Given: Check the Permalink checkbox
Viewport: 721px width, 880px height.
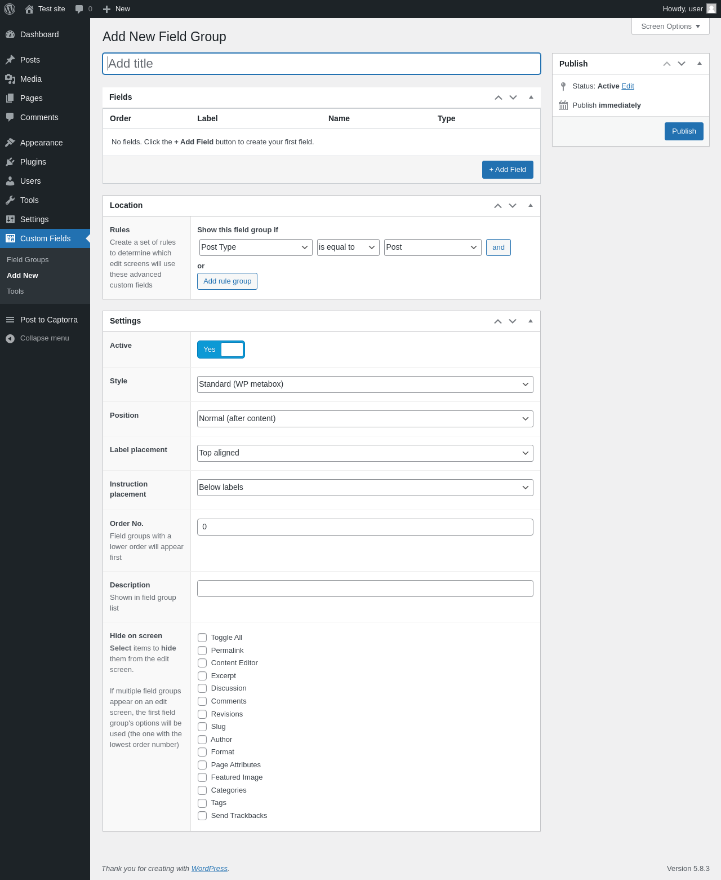Looking at the screenshot, I should [x=202, y=651].
